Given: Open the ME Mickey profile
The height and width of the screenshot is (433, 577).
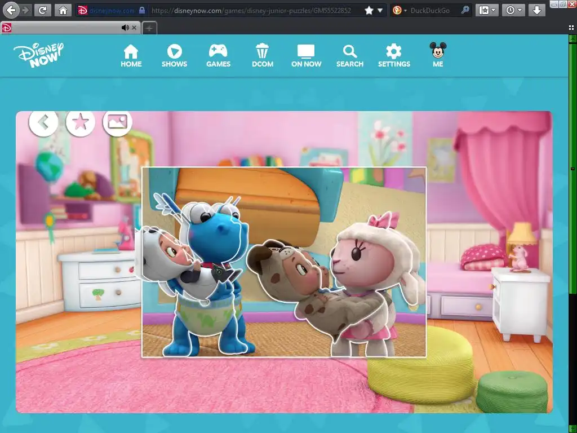Looking at the screenshot, I should [x=438, y=55].
